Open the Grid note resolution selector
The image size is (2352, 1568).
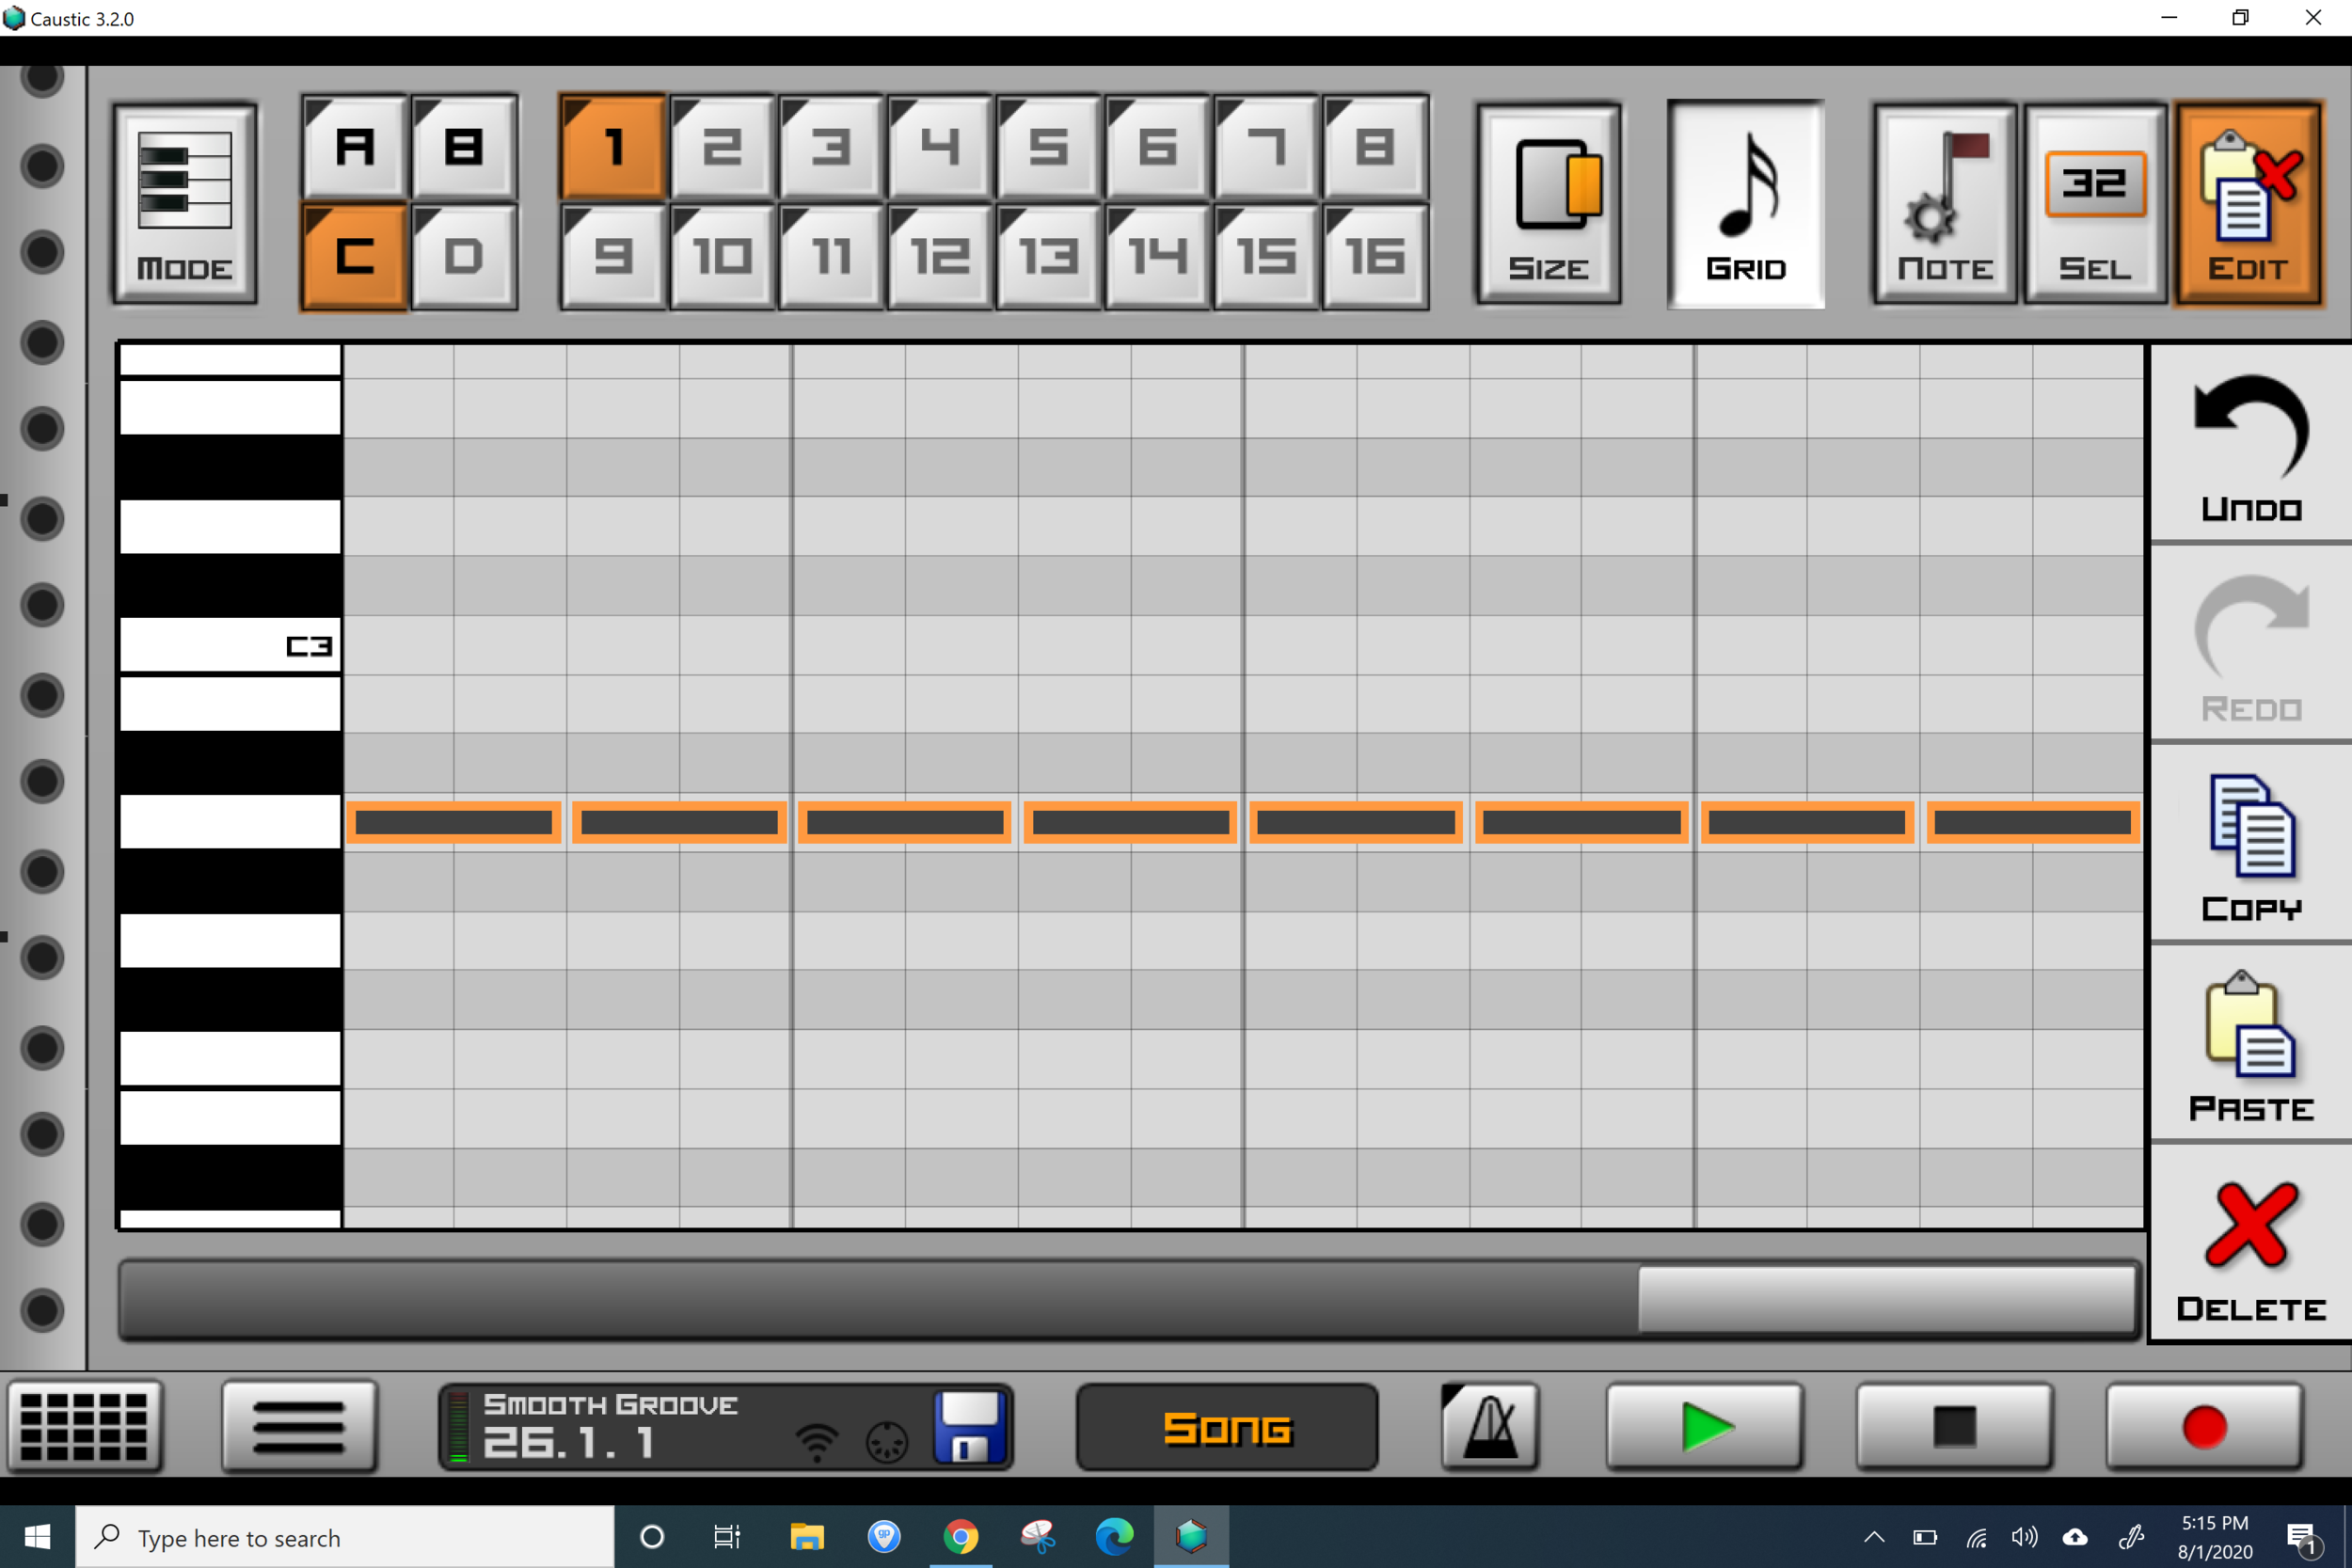(1745, 203)
